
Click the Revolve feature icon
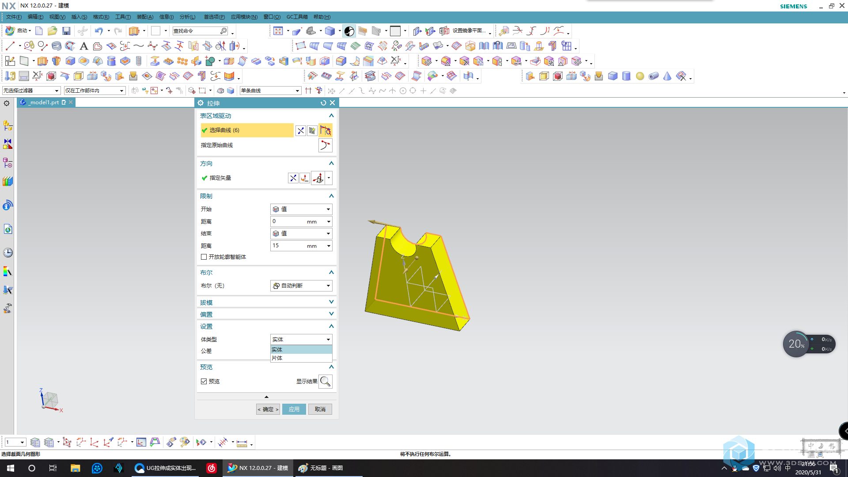pyautogui.click(x=56, y=61)
